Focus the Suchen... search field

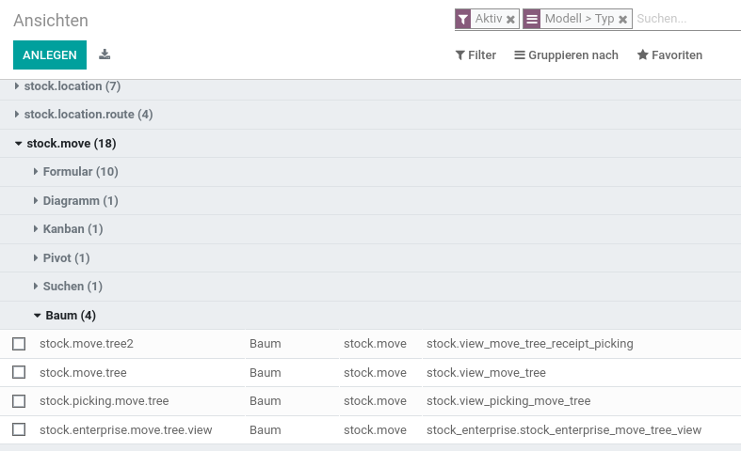tap(686, 19)
